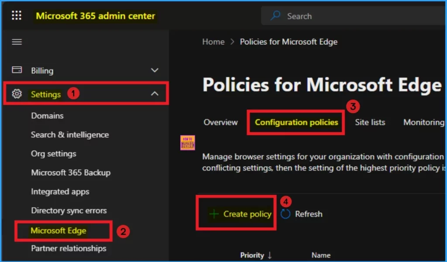Open Partner relationships
The image size is (447, 262).
click(x=69, y=249)
